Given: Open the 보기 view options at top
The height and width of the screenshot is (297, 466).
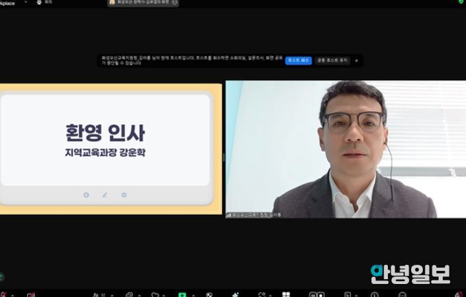Looking at the screenshot, I should (x=44, y=2).
